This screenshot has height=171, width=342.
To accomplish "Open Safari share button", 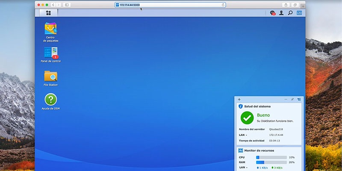I will [286, 5].
